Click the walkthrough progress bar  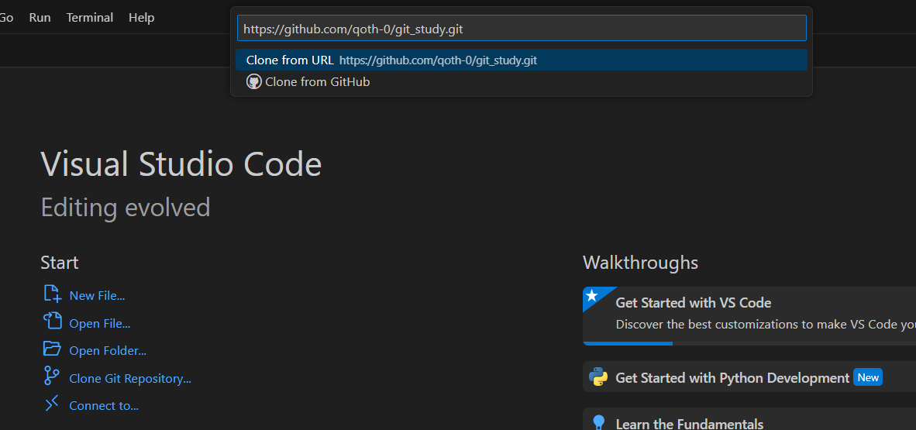[x=749, y=343]
